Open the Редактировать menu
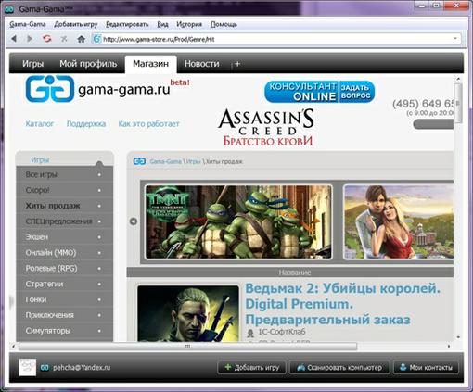The height and width of the screenshot is (392, 473). tap(127, 24)
